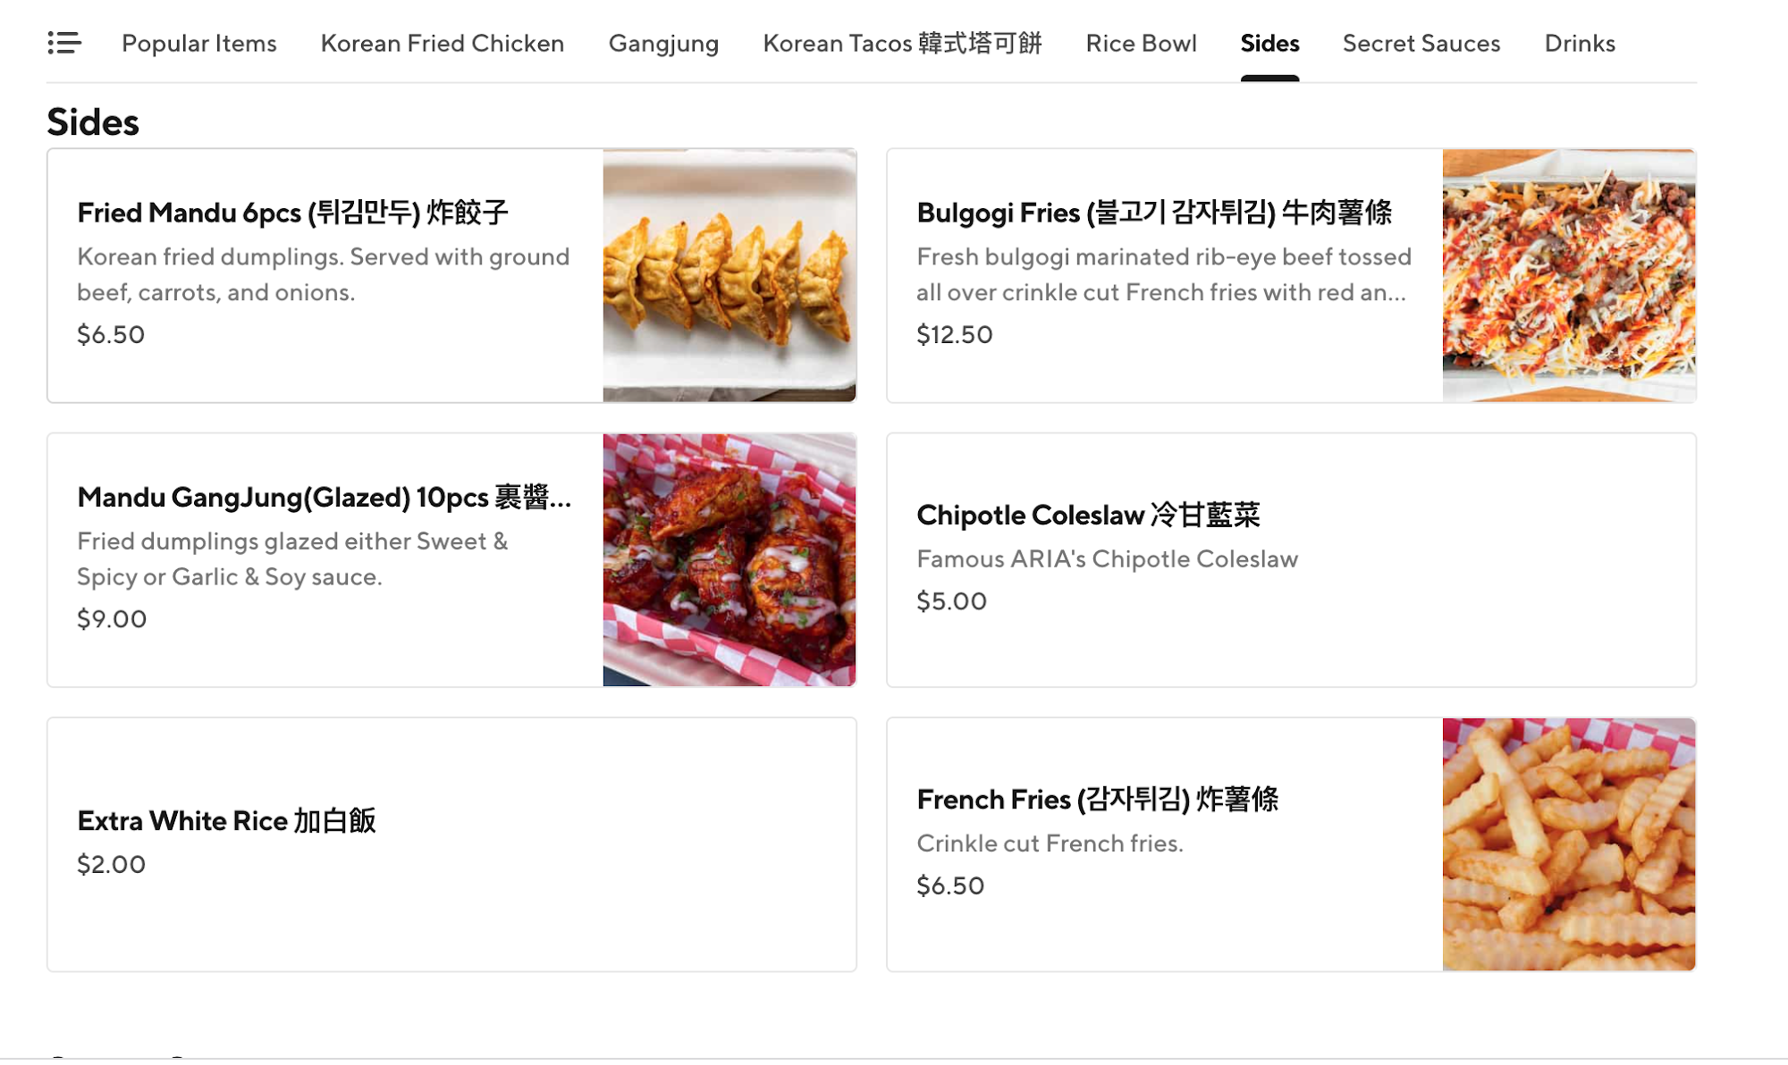The height and width of the screenshot is (1065, 1788).
Task: Click the $12.50 Bulgogi Fries price
Action: [x=954, y=334]
